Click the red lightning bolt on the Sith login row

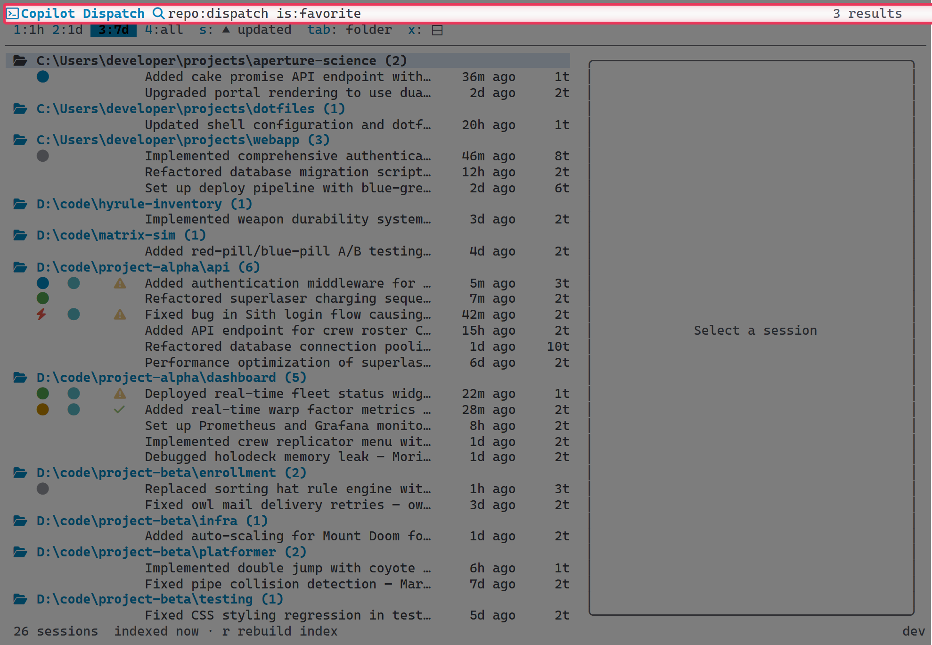coord(42,314)
